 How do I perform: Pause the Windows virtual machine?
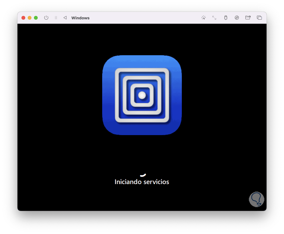56,17
